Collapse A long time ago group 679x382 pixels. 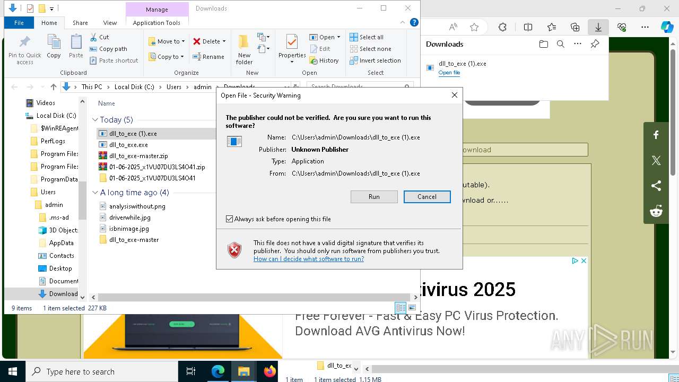tap(95, 193)
